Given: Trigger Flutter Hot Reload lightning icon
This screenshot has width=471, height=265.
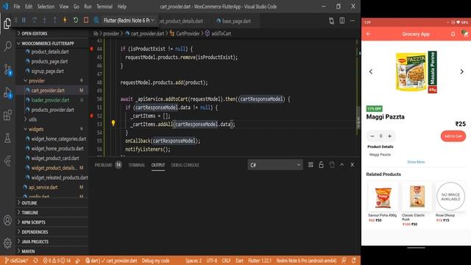Looking at the screenshot, I should click(65, 21).
